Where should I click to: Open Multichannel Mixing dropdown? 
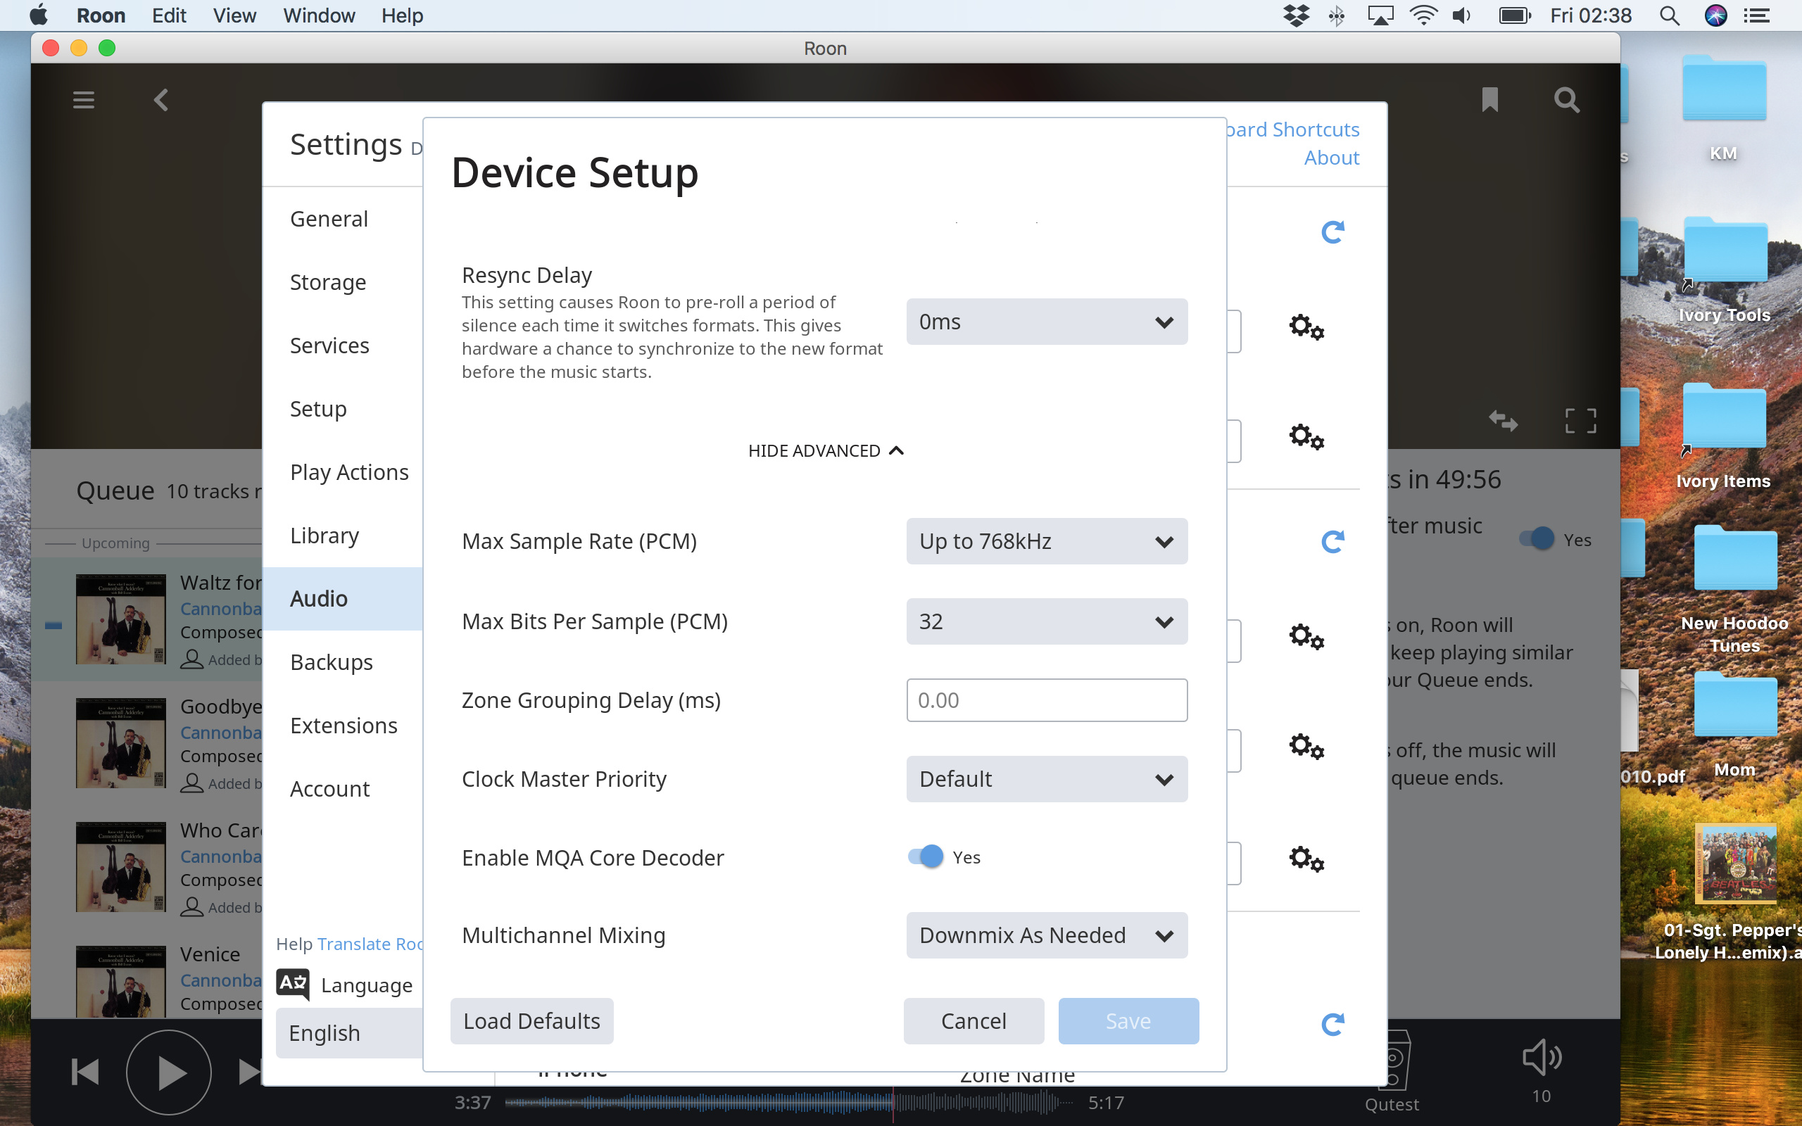point(1046,935)
